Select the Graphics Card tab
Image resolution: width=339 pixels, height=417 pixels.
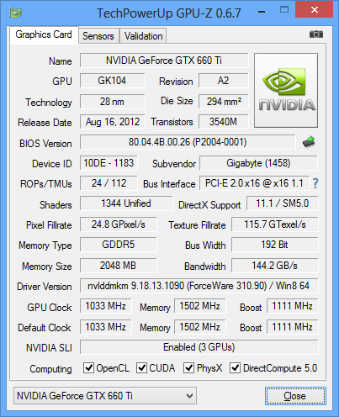pyautogui.click(x=44, y=34)
